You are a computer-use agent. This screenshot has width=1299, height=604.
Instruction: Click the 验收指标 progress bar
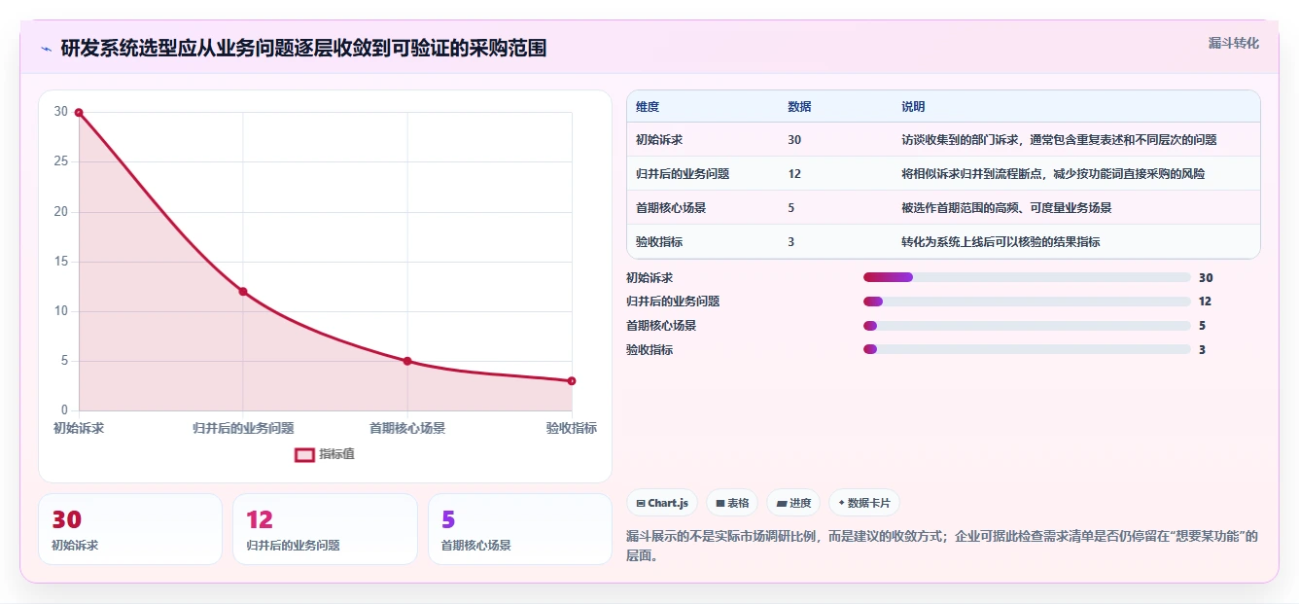(1027, 349)
